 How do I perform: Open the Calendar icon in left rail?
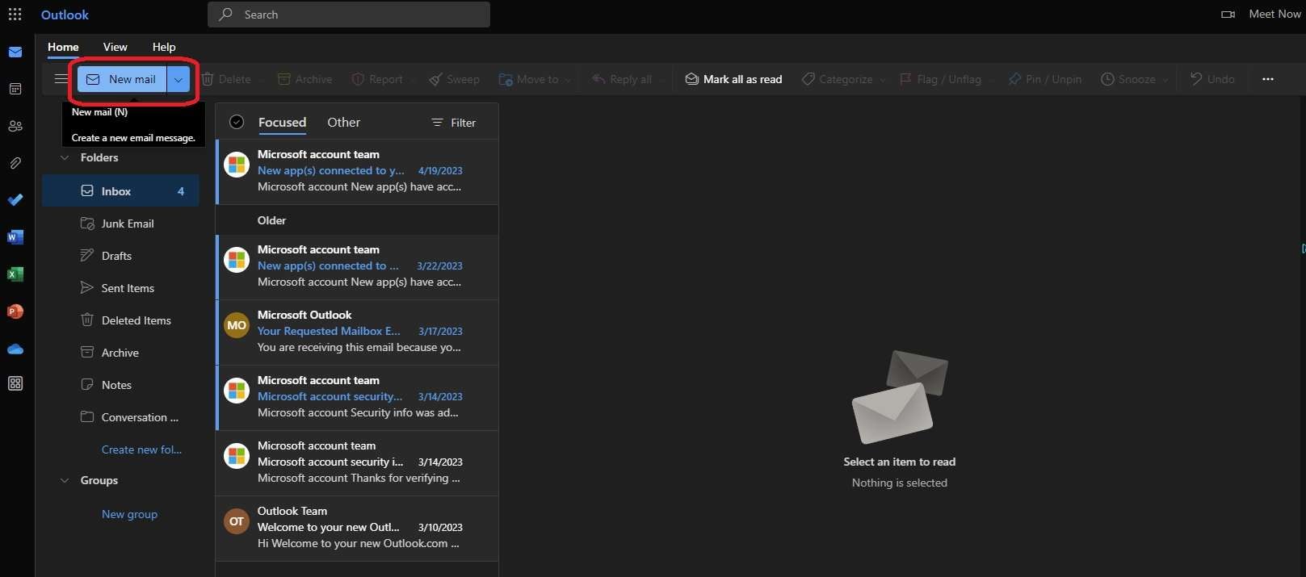tap(15, 89)
